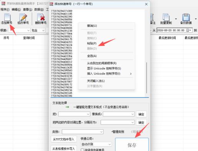This screenshot has height=151, width=198.
Task: Click the calendar icon in the date field
Action: tap(187, 30)
